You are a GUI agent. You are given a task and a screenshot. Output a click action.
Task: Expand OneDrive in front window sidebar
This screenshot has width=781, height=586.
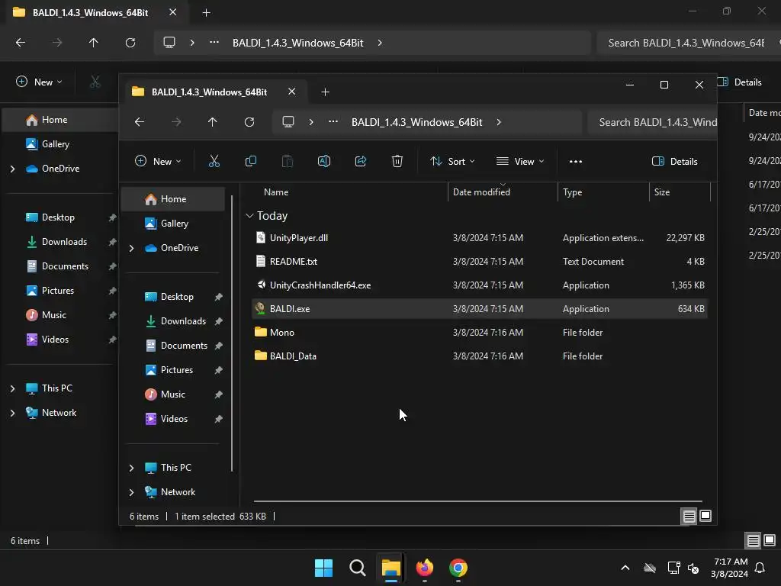point(131,248)
